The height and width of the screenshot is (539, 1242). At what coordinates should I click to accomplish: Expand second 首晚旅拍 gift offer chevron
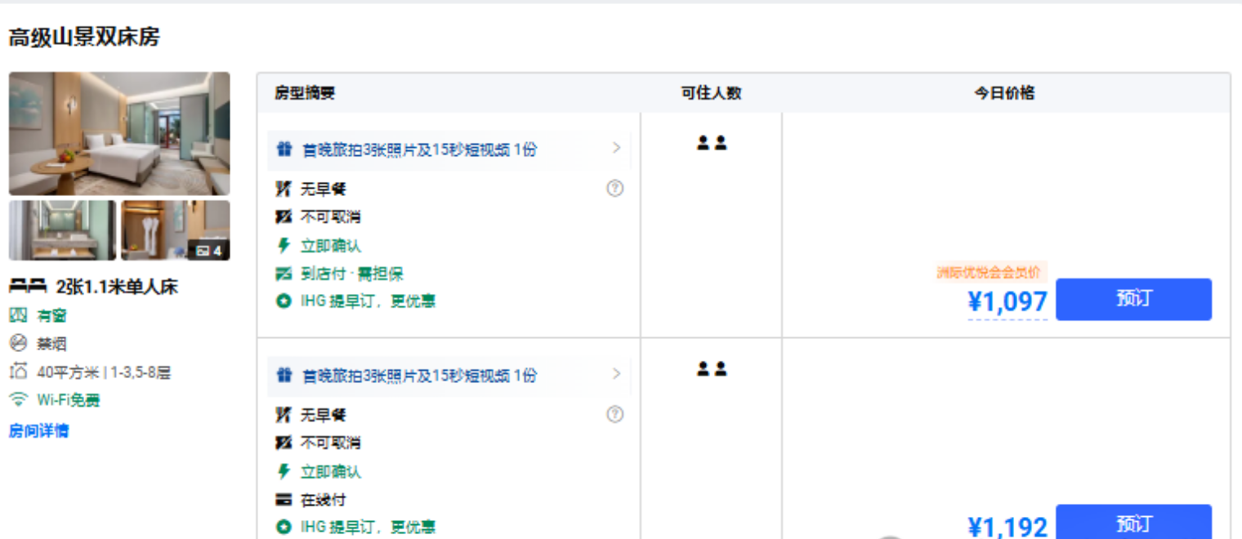(616, 374)
